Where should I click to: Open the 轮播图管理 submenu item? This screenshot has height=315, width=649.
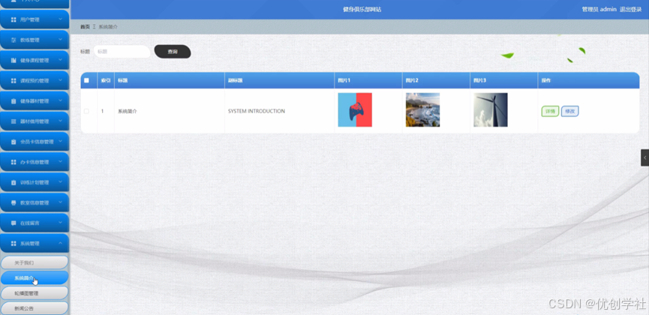click(x=35, y=293)
